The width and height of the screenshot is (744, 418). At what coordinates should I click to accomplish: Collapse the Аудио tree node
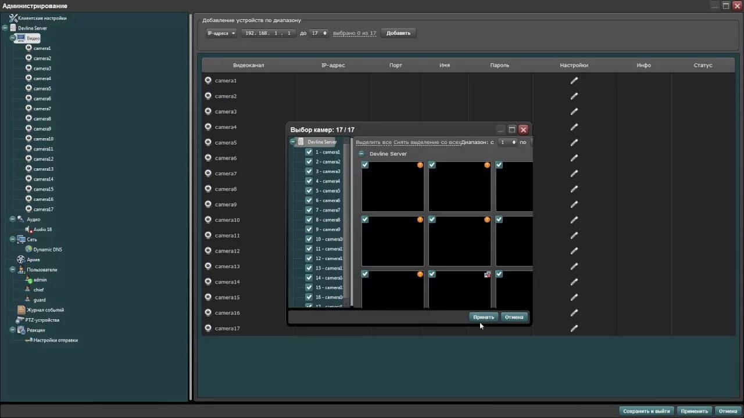click(13, 219)
